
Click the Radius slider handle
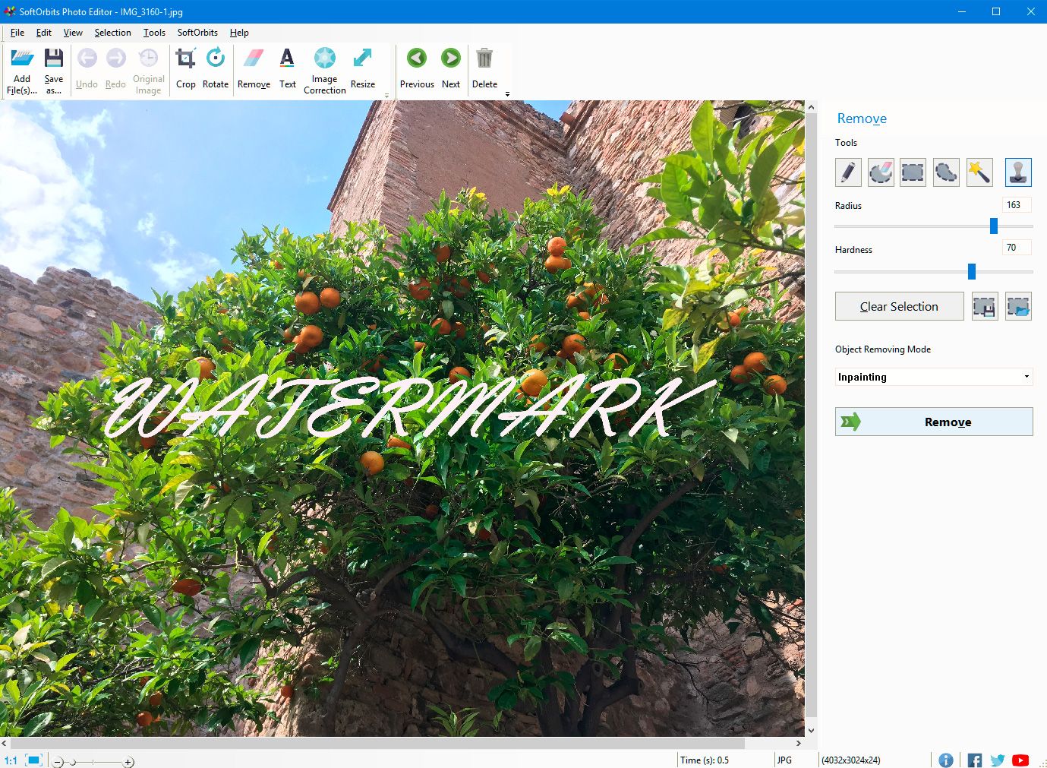pyautogui.click(x=993, y=226)
